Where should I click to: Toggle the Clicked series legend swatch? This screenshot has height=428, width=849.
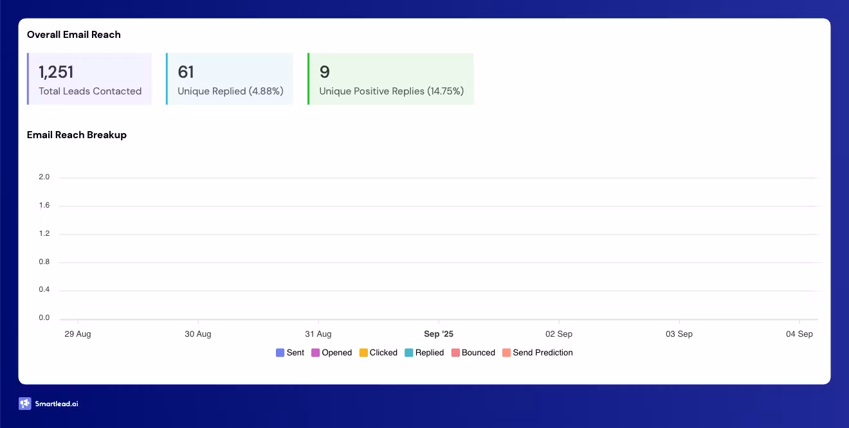tap(363, 353)
